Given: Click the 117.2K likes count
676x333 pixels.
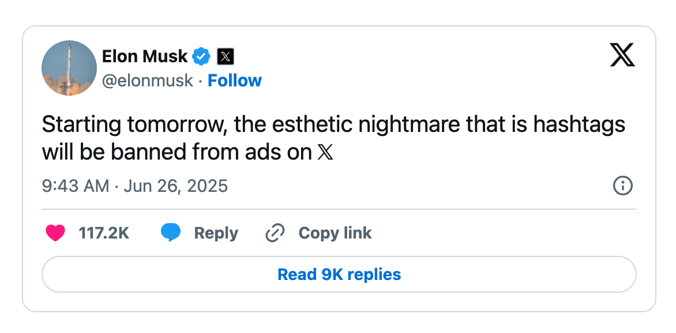Looking at the screenshot, I should 104,233.
